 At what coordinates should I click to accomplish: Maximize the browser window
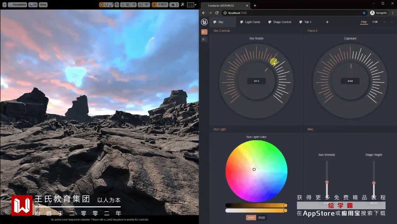tap(383, 3)
